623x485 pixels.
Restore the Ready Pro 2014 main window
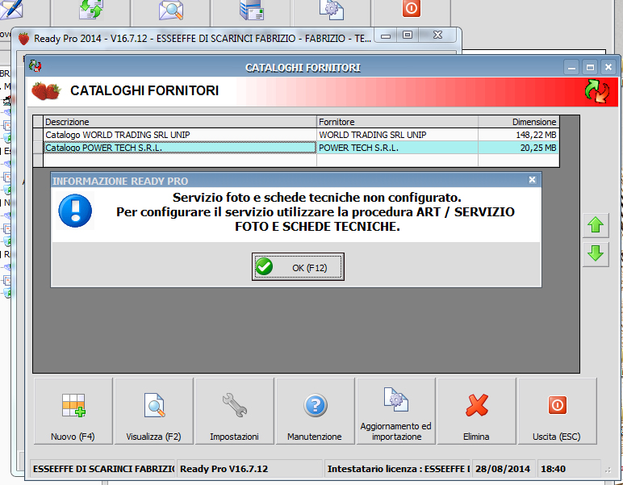[x=408, y=35]
